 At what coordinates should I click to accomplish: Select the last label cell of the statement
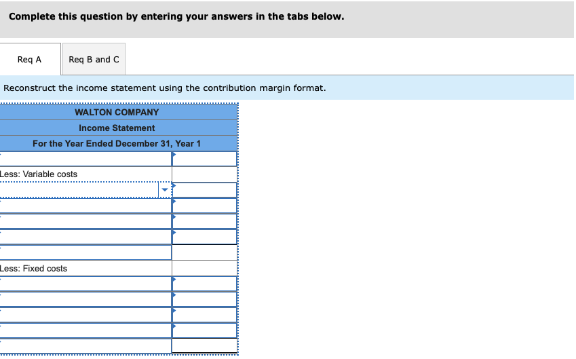(85, 346)
